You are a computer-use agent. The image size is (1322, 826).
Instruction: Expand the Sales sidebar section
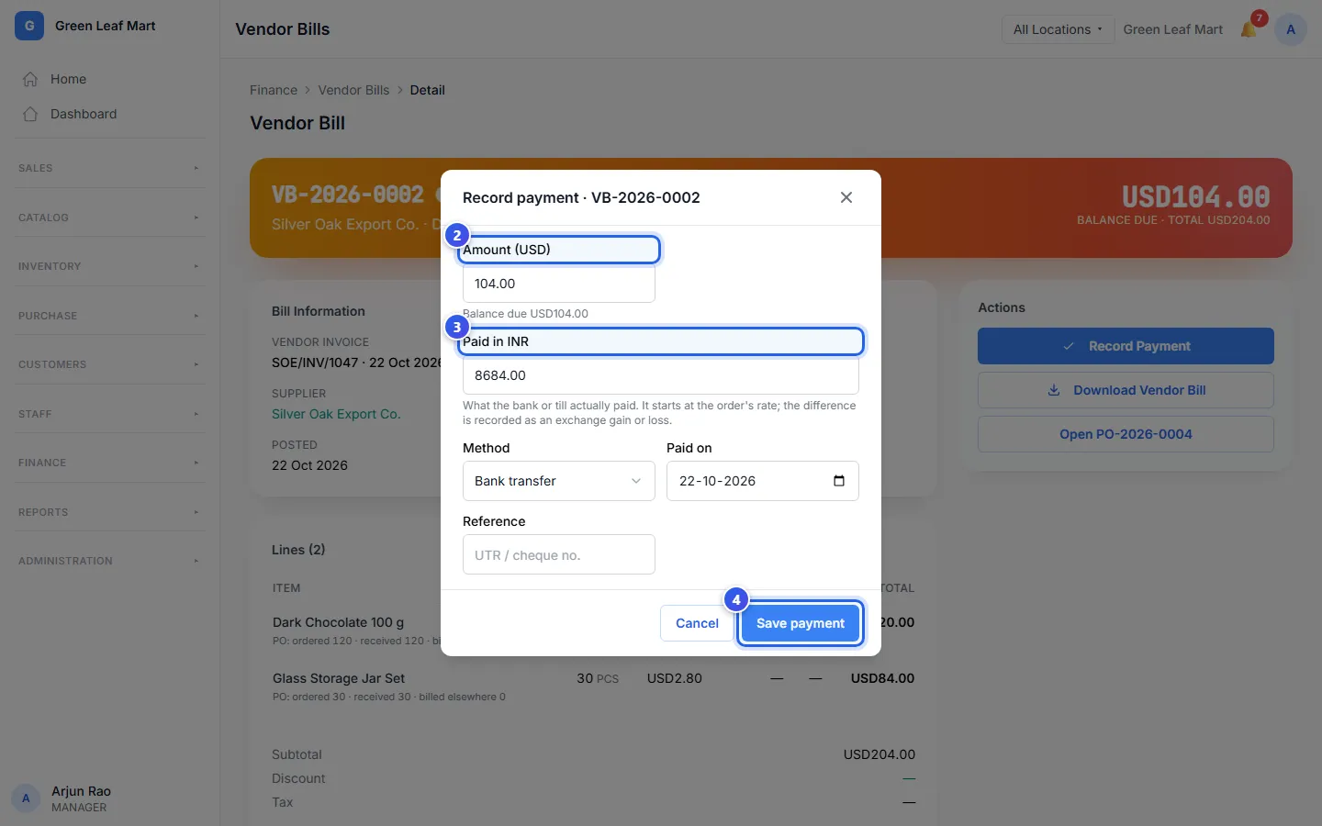coord(110,168)
